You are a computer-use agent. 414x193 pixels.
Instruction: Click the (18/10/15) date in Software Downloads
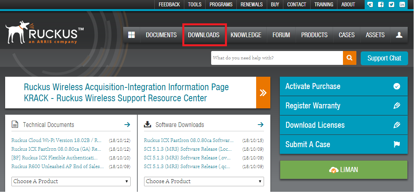[253, 140]
